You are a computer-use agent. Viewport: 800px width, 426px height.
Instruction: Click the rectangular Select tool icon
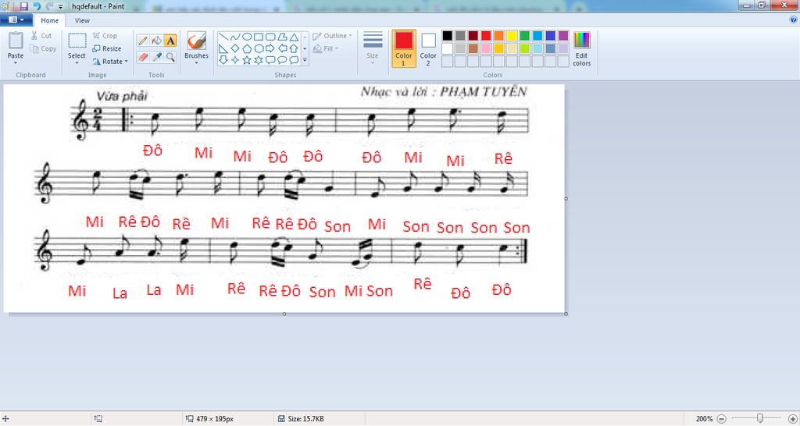pyautogui.click(x=77, y=41)
